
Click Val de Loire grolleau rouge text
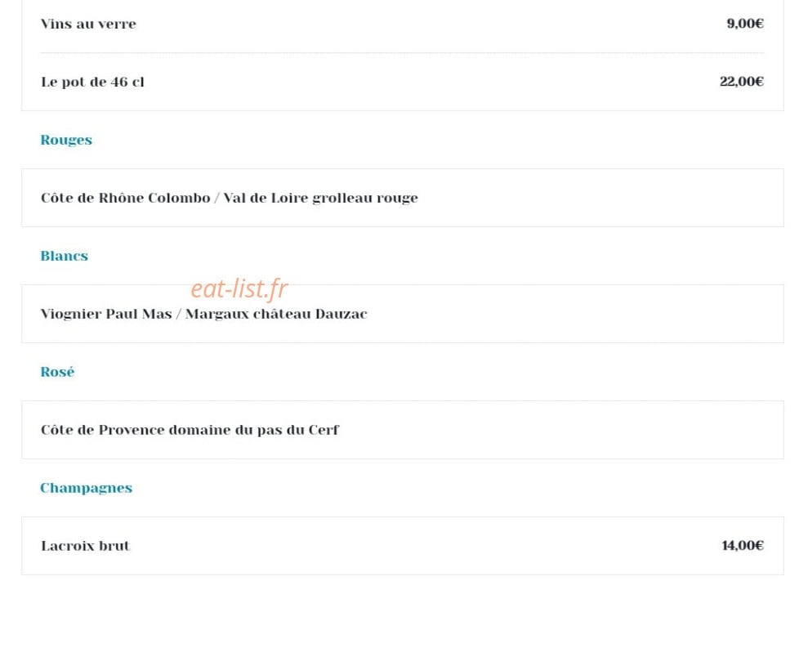click(x=320, y=198)
